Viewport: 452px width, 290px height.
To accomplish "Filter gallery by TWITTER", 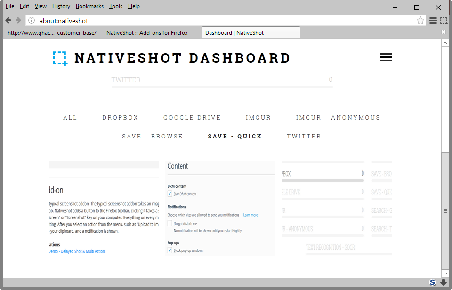I will [304, 137].
